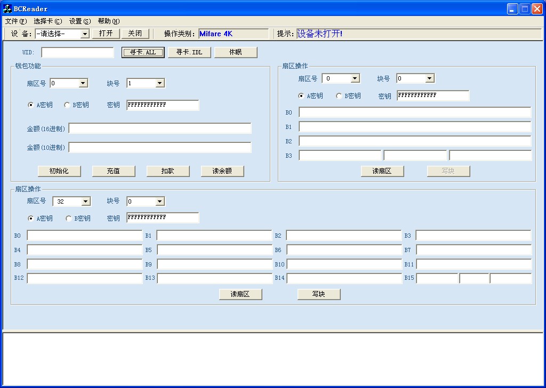The height and width of the screenshot is (388, 546).
Task: Click the 寻卡.IDL button
Action: (x=189, y=52)
